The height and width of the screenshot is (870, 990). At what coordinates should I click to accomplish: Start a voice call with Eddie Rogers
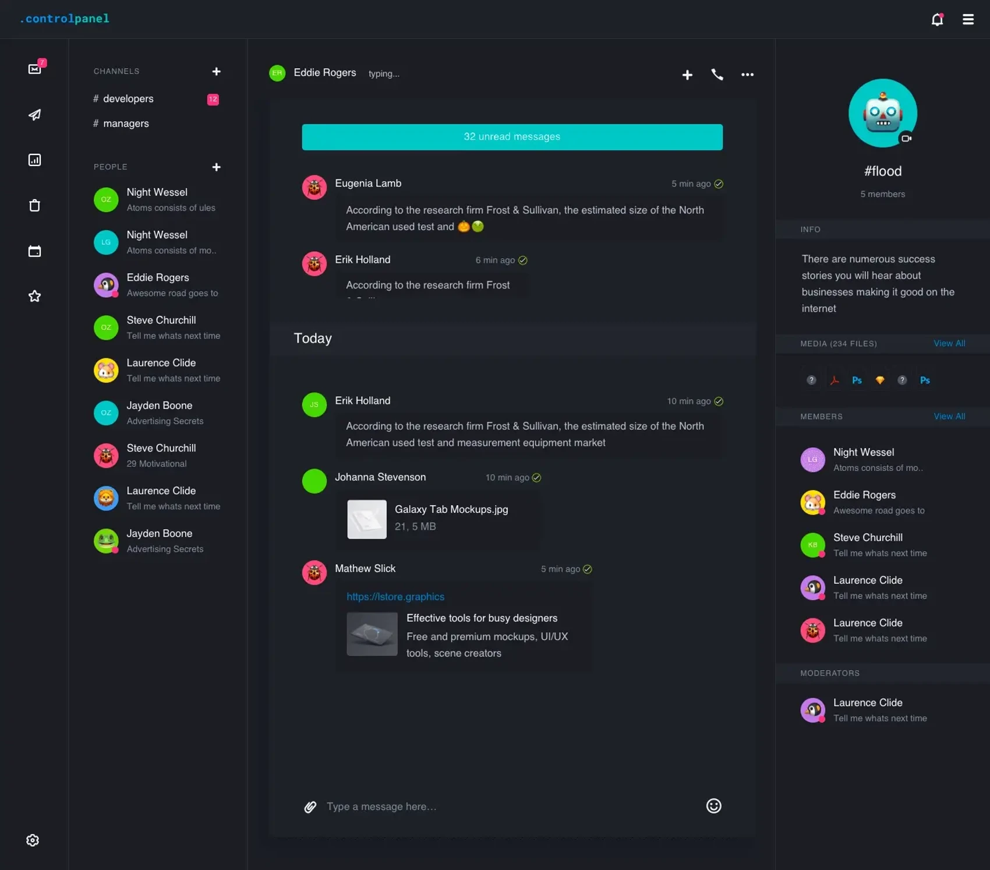tap(717, 75)
